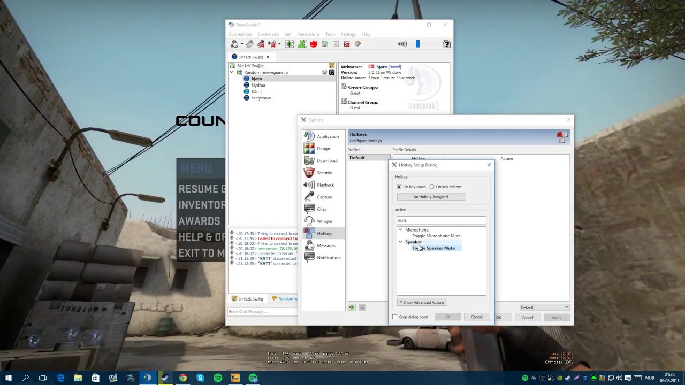The height and width of the screenshot is (385, 685).
Task: Adjust the TeamSpeak volume slider
Action: [x=417, y=44]
